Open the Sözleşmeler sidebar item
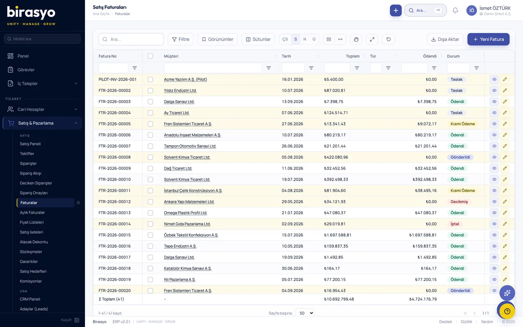This screenshot has width=523, height=327. pyautogui.click(x=31, y=252)
